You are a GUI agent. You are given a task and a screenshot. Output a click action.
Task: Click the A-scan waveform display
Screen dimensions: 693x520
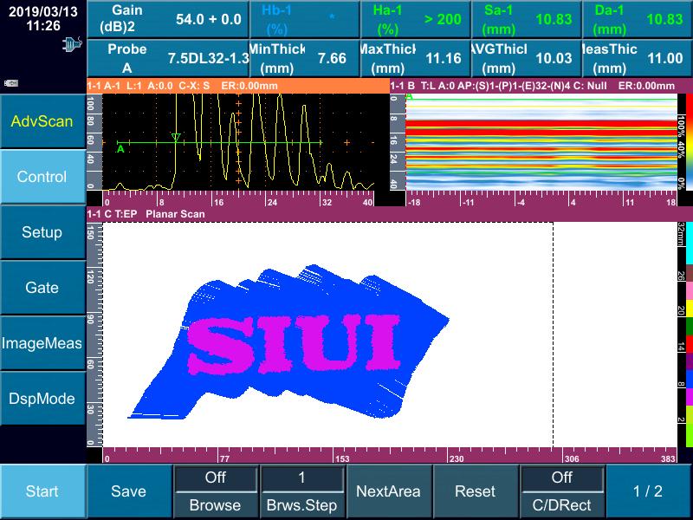coord(239,141)
